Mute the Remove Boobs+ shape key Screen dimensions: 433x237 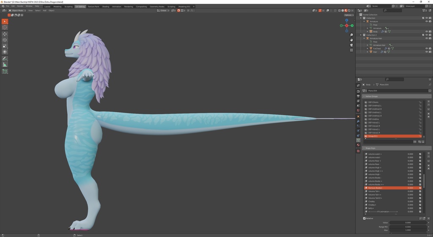tap(420, 188)
